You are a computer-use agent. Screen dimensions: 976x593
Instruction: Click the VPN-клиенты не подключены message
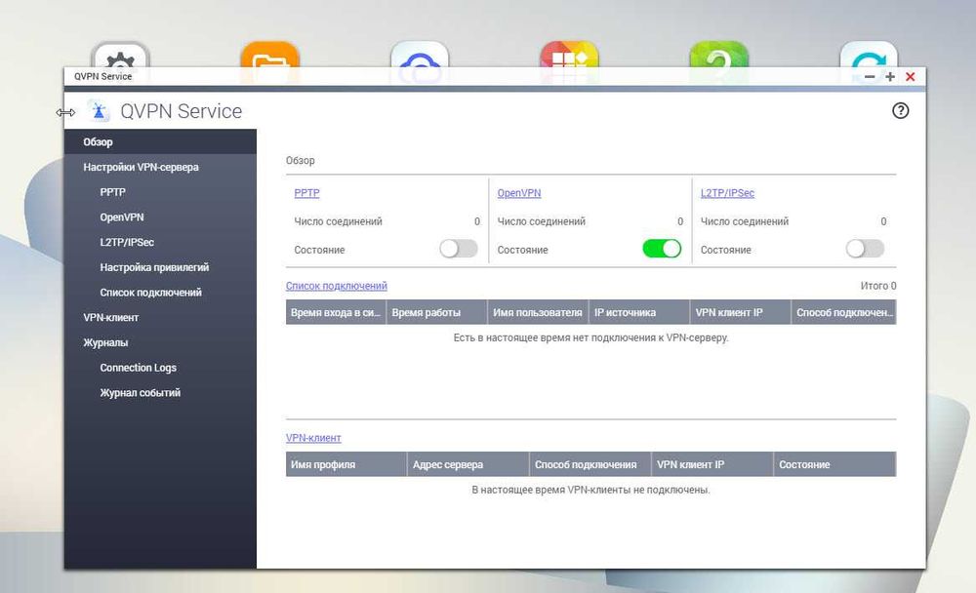pyautogui.click(x=590, y=490)
